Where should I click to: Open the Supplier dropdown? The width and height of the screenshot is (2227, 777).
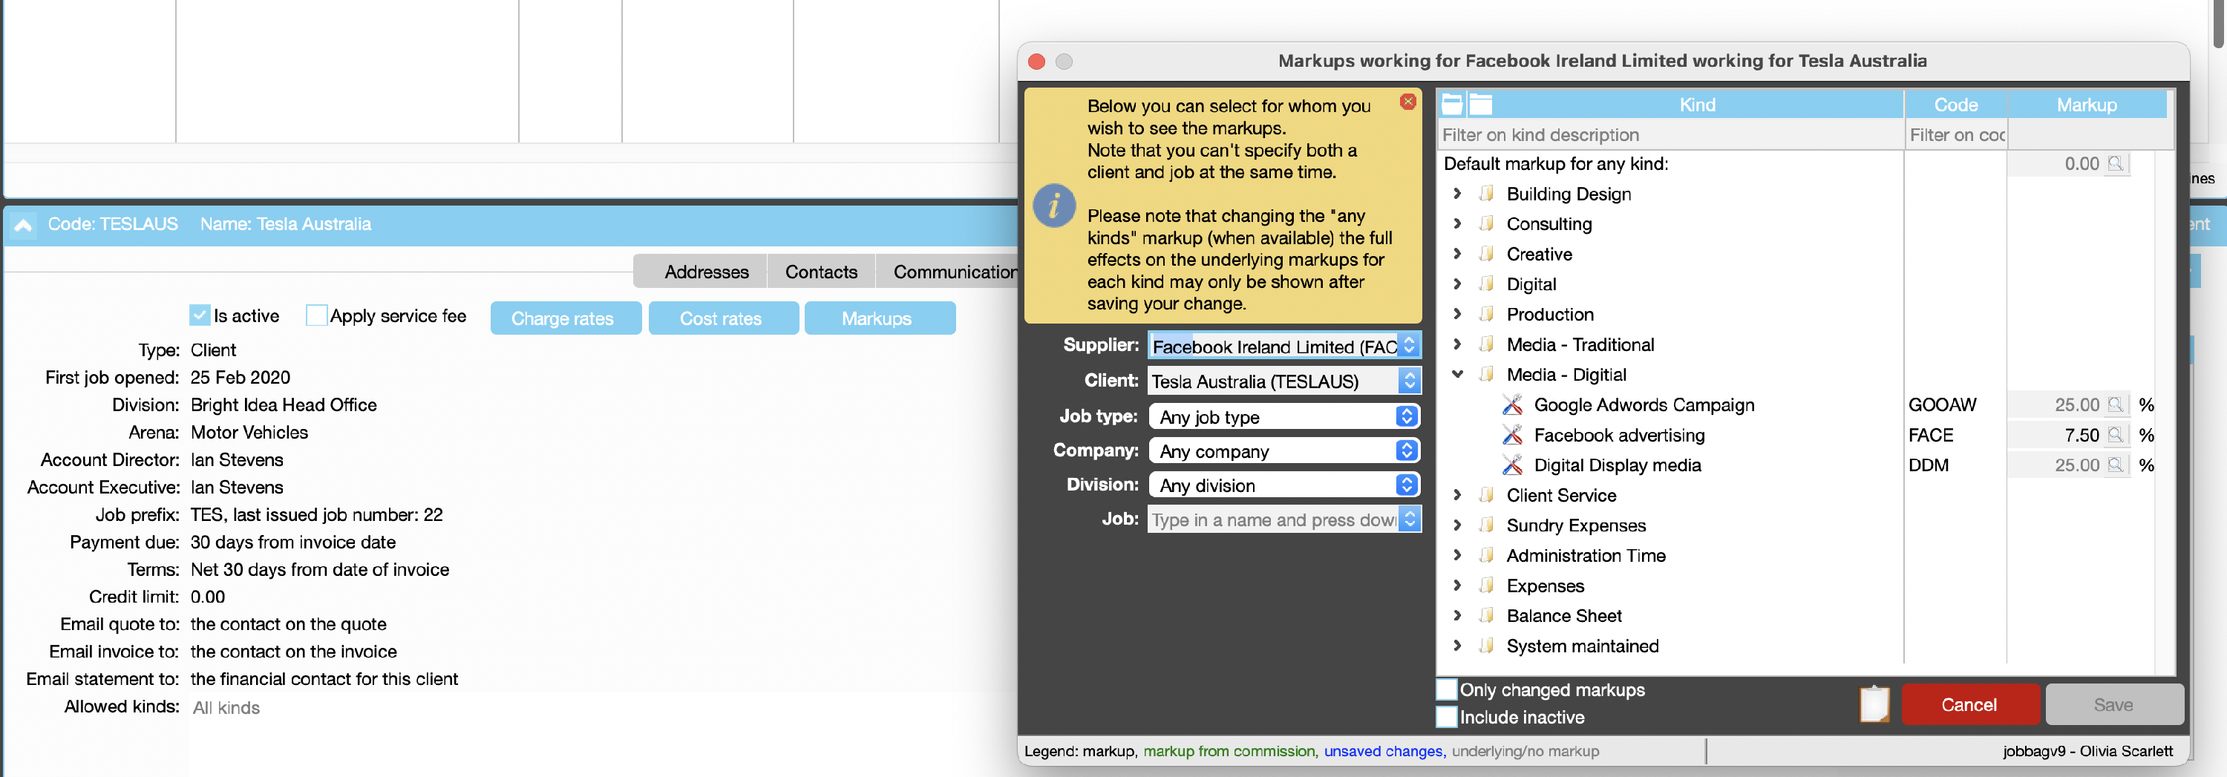coord(1409,346)
